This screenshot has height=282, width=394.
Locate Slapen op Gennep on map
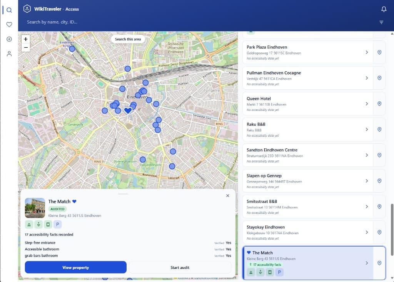pyautogui.click(x=379, y=181)
